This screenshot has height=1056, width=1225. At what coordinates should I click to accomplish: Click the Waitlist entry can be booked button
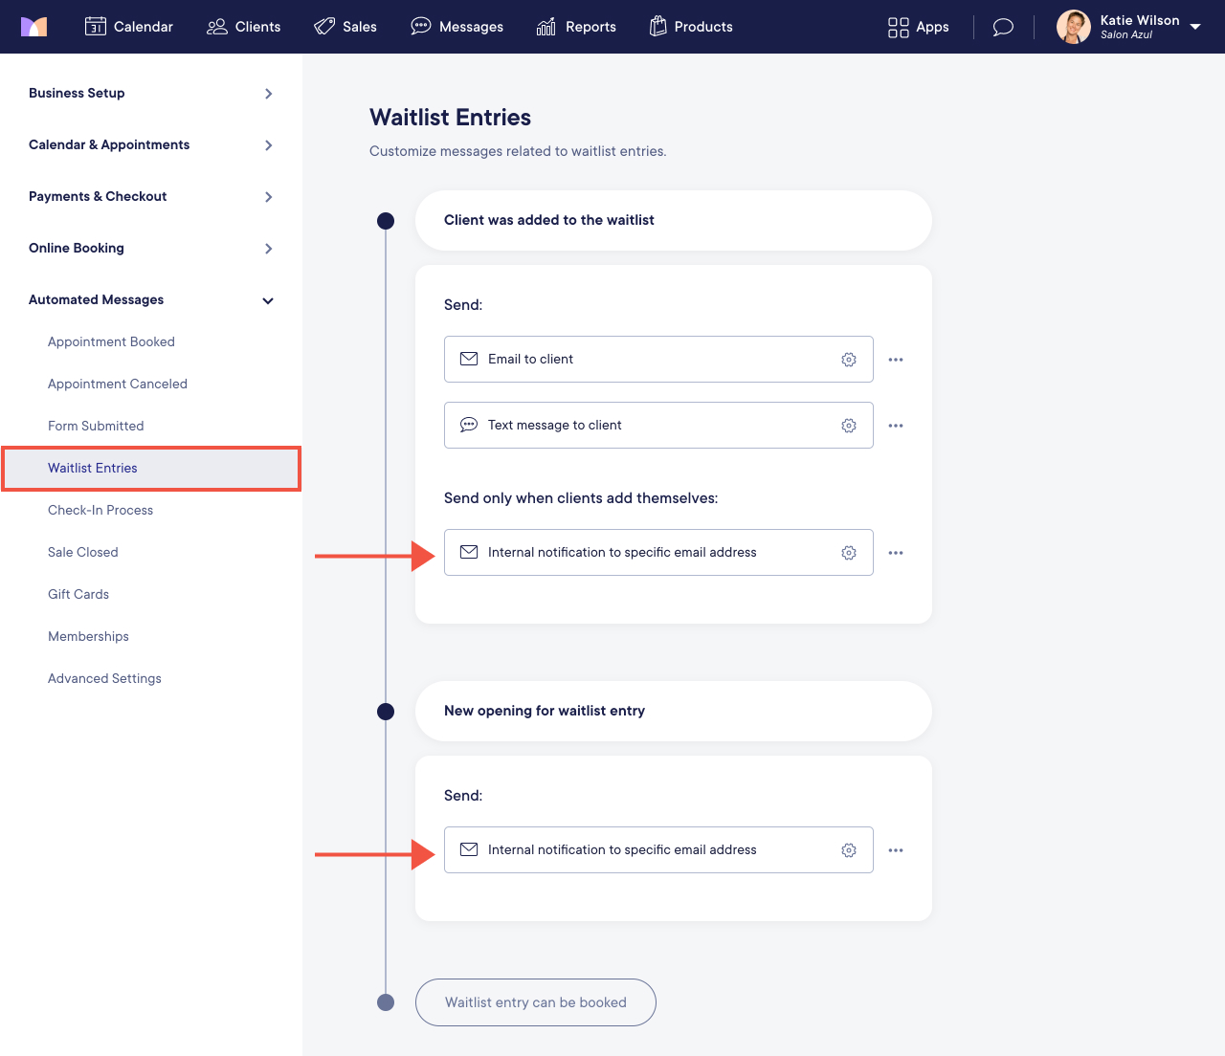[535, 1002]
